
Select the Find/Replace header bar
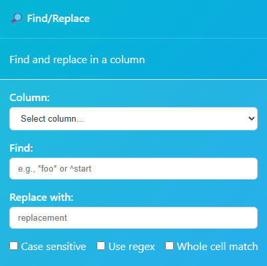coord(133,19)
